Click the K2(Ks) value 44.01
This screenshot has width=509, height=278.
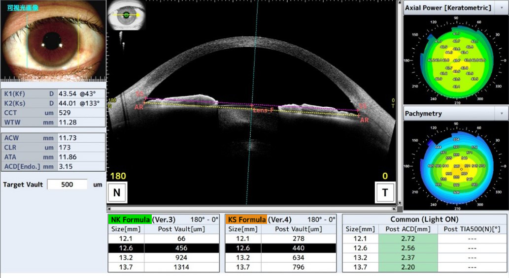tap(68, 103)
